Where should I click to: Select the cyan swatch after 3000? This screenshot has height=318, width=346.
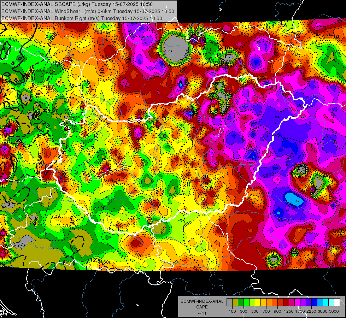click(x=326, y=302)
